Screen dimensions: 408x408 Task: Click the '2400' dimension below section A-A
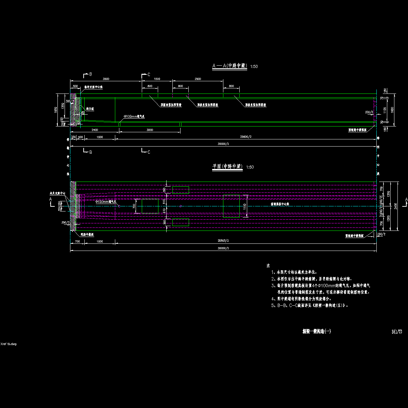click(x=95, y=130)
